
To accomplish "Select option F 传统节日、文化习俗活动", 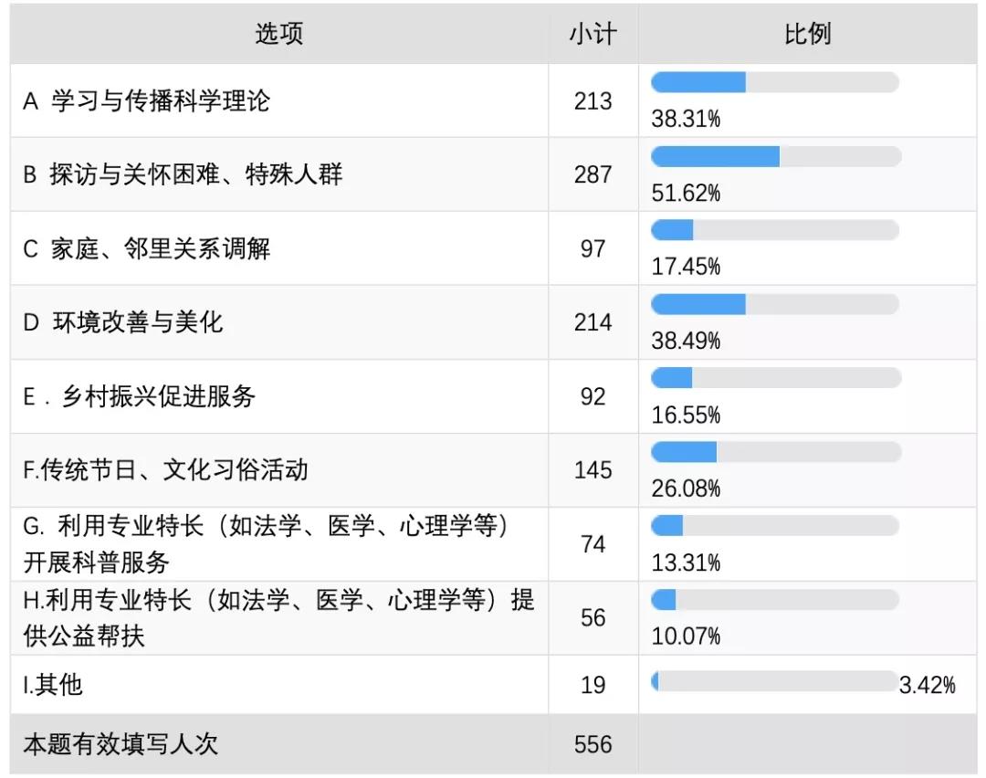I will point(165,470).
